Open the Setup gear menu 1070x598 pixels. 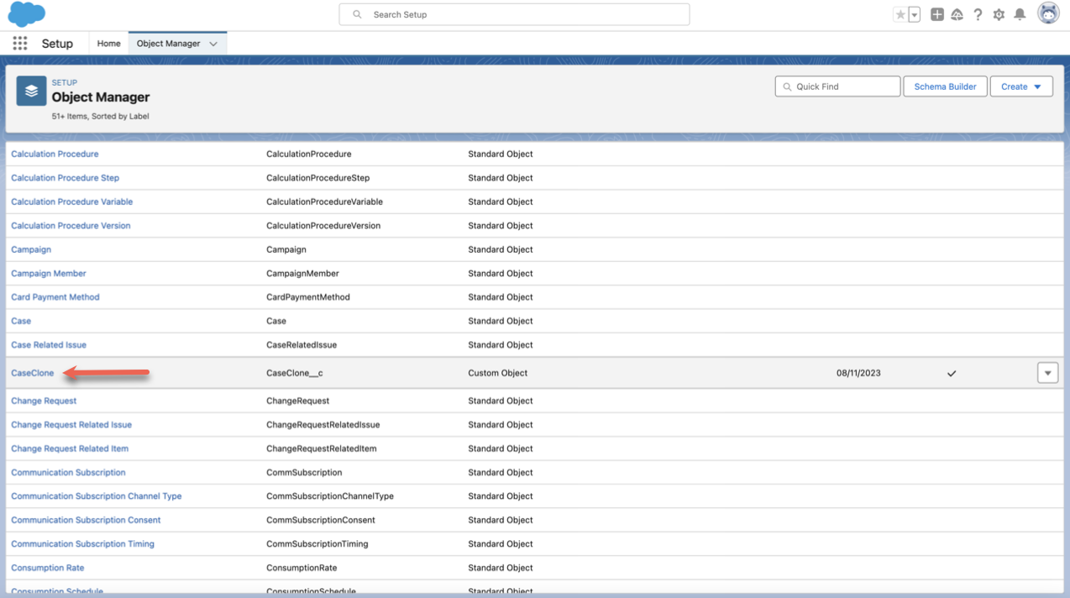tap(999, 14)
